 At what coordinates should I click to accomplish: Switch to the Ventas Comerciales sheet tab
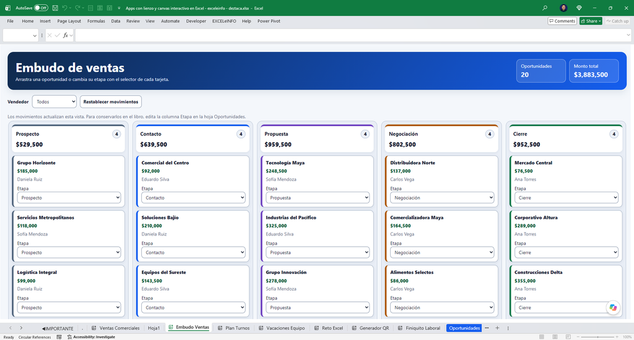[116, 328]
